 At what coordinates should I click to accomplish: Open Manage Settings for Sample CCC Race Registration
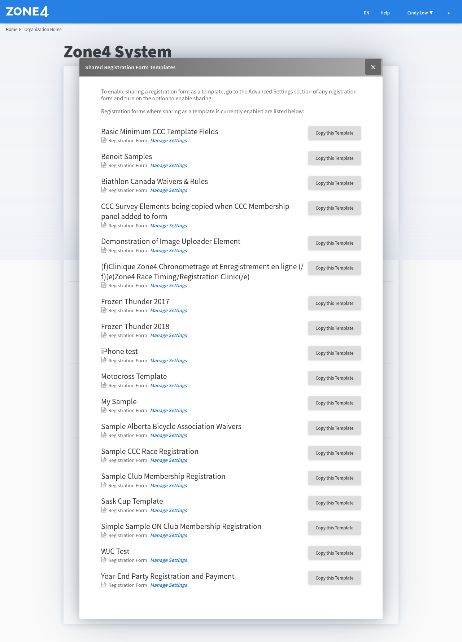[169, 460]
